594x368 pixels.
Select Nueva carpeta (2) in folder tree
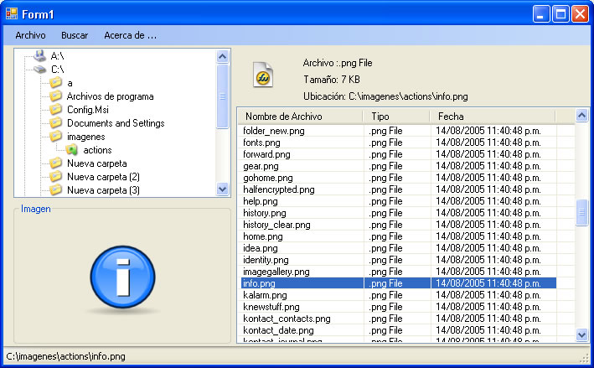[103, 177]
